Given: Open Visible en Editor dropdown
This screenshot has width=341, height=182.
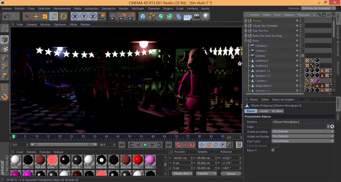Looking at the screenshot, I should pos(303,131).
